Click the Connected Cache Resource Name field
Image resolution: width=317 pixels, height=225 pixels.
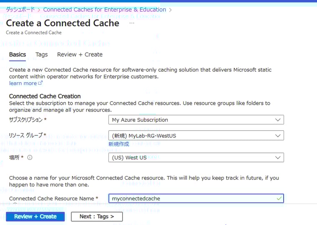196,199
